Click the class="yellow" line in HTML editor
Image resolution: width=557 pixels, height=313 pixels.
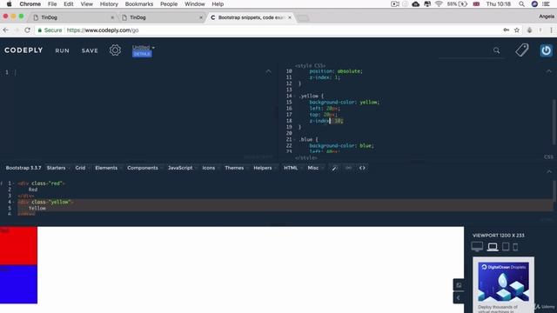click(45, 202)
